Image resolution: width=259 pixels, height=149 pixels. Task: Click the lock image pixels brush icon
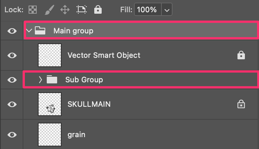point(49,10)
